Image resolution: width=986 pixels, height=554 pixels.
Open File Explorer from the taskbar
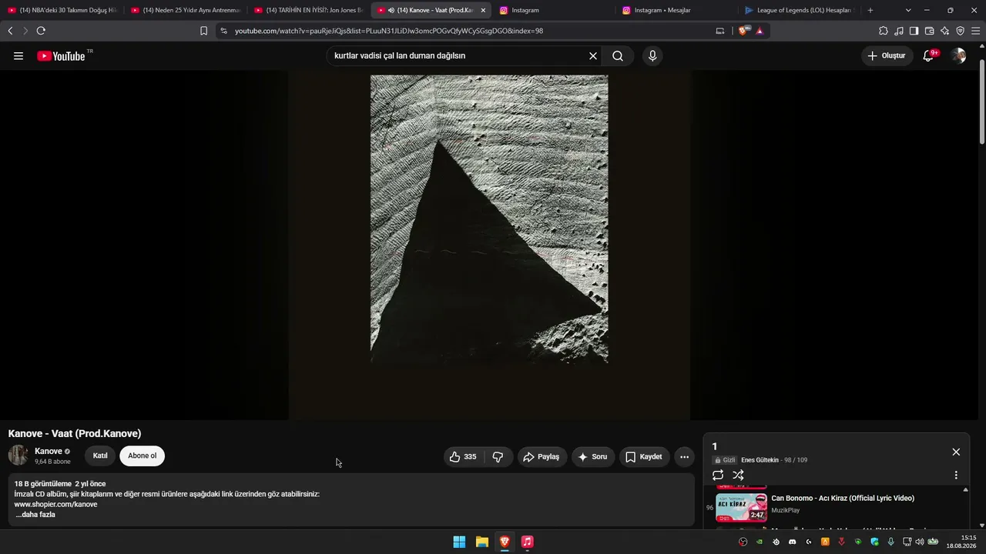482,542
